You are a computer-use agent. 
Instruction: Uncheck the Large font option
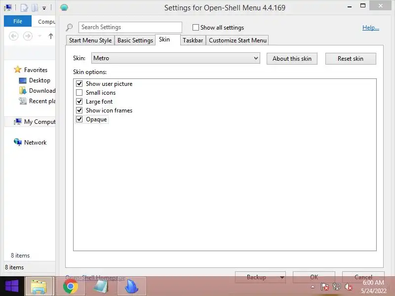tap(79, 102)
